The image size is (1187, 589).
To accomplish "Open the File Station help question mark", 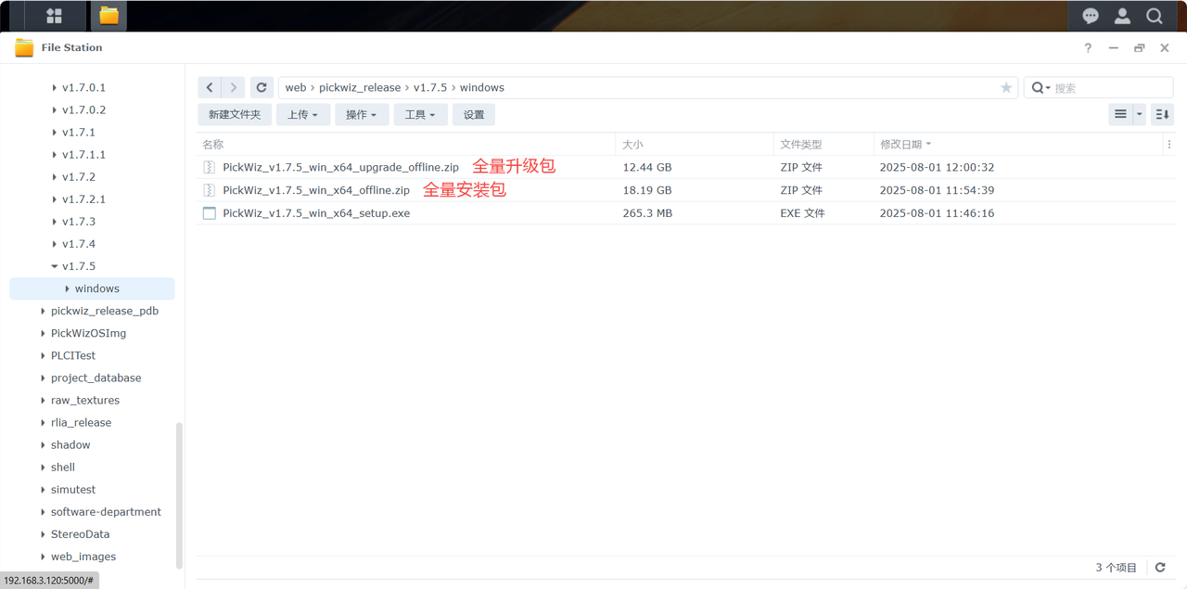I will pyautogui.click(x=1088, y=48).
